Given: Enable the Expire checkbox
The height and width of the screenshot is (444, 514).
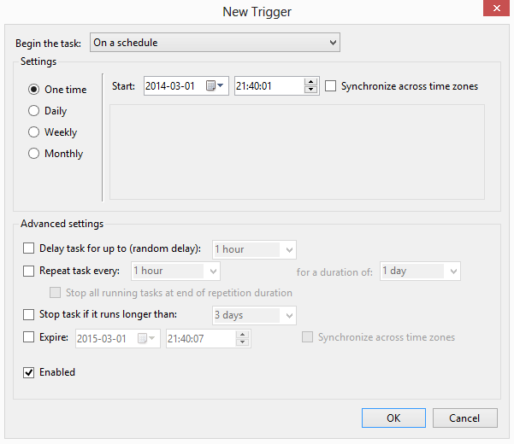Looking at the screenshot, I should coord(29,337).
